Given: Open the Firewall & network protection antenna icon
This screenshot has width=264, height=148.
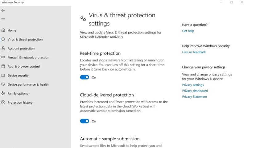Looking at the screenshot, I should tap(3, 57).
